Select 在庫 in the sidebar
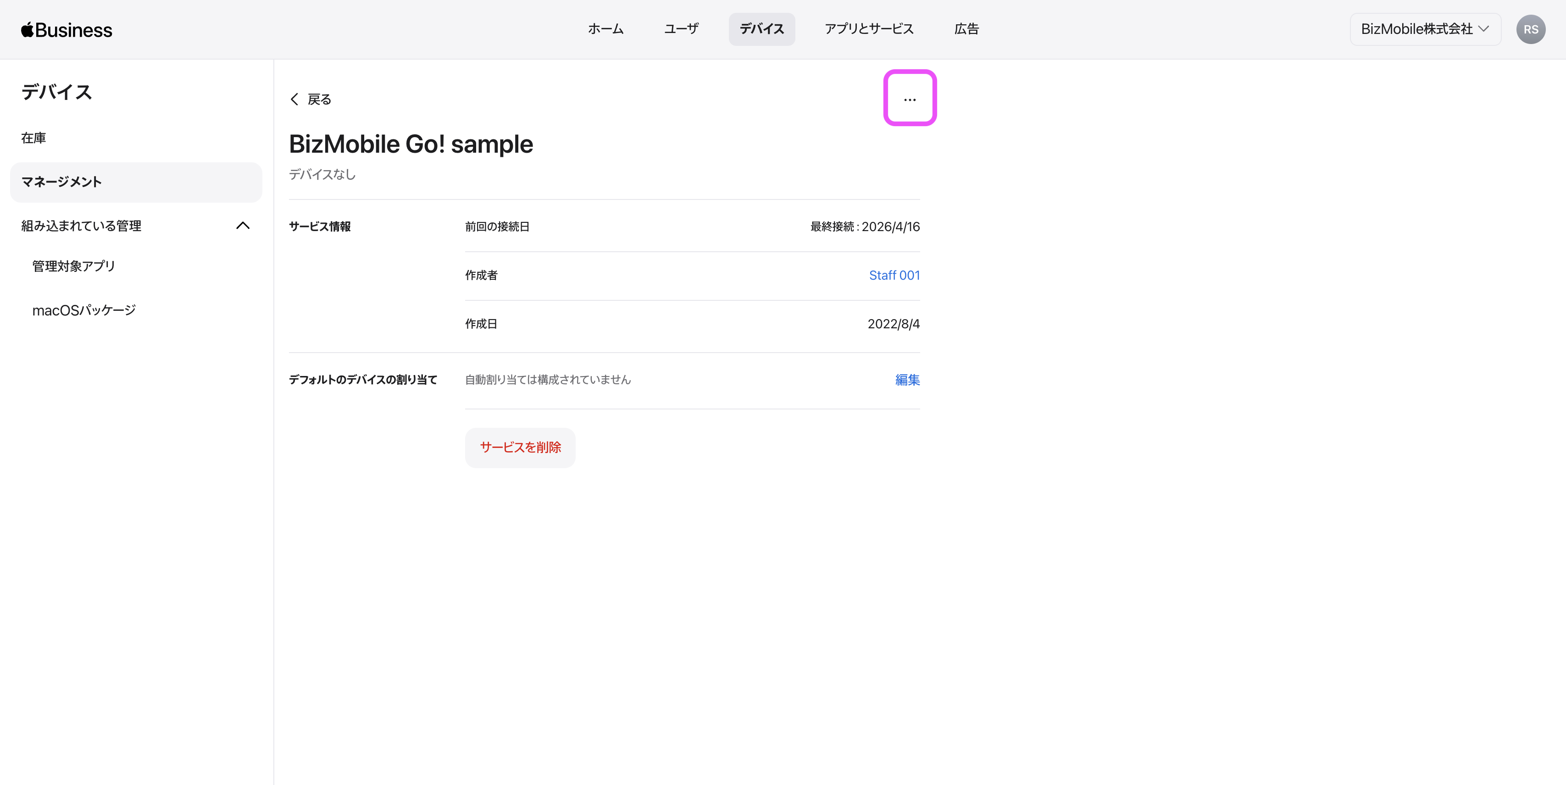Viewport: 1566px width, 785px height. [33, 138]
